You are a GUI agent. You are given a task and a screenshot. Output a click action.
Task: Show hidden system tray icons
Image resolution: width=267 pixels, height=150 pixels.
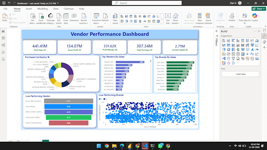230,146
